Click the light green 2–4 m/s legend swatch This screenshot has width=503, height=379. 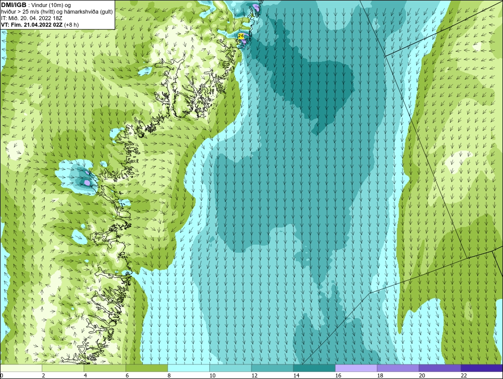63,368
